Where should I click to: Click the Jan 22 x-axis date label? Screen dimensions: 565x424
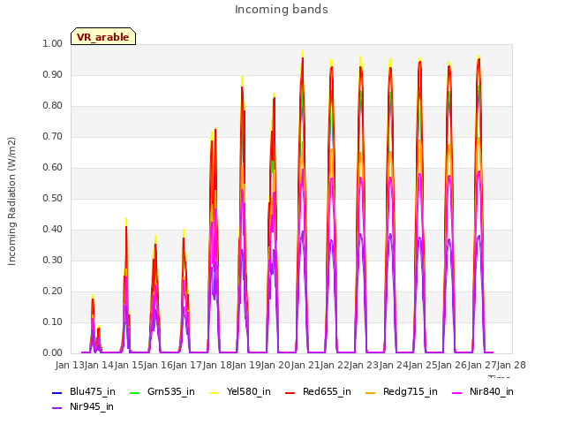(335, 365)
